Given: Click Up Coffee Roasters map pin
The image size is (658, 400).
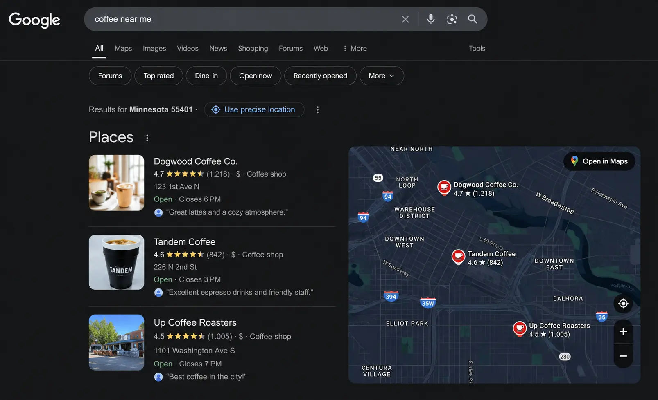Looking at the screenshot, I should click(x=520, y=329).
